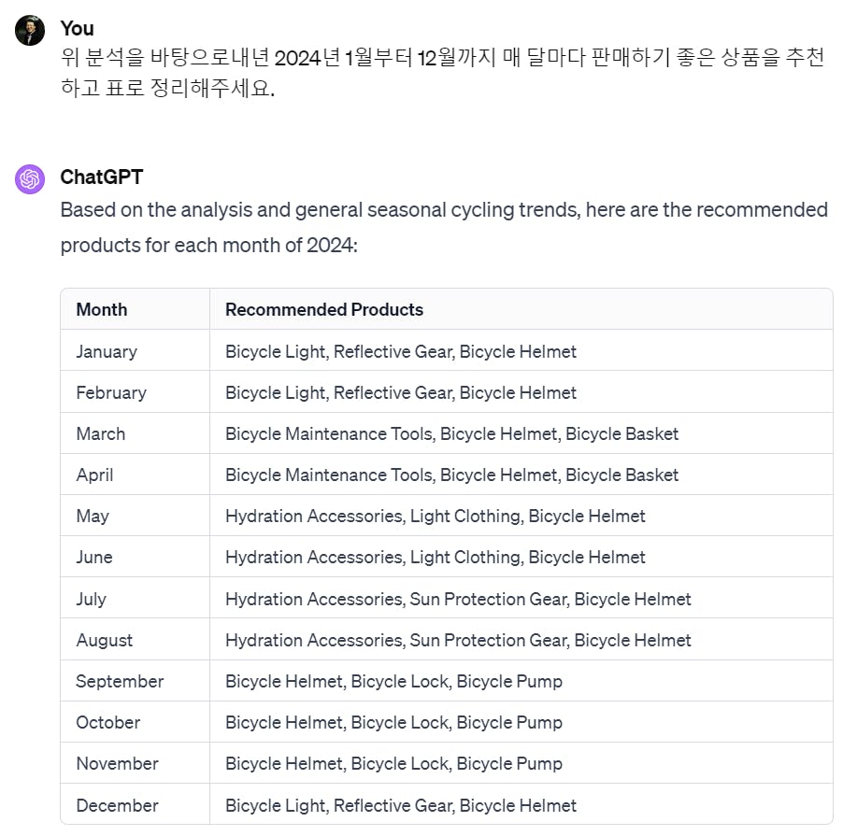The width and height of the screenshot is (857, 836).
Task: Select the "Month" column header
Action: click(x=102, y=310)
